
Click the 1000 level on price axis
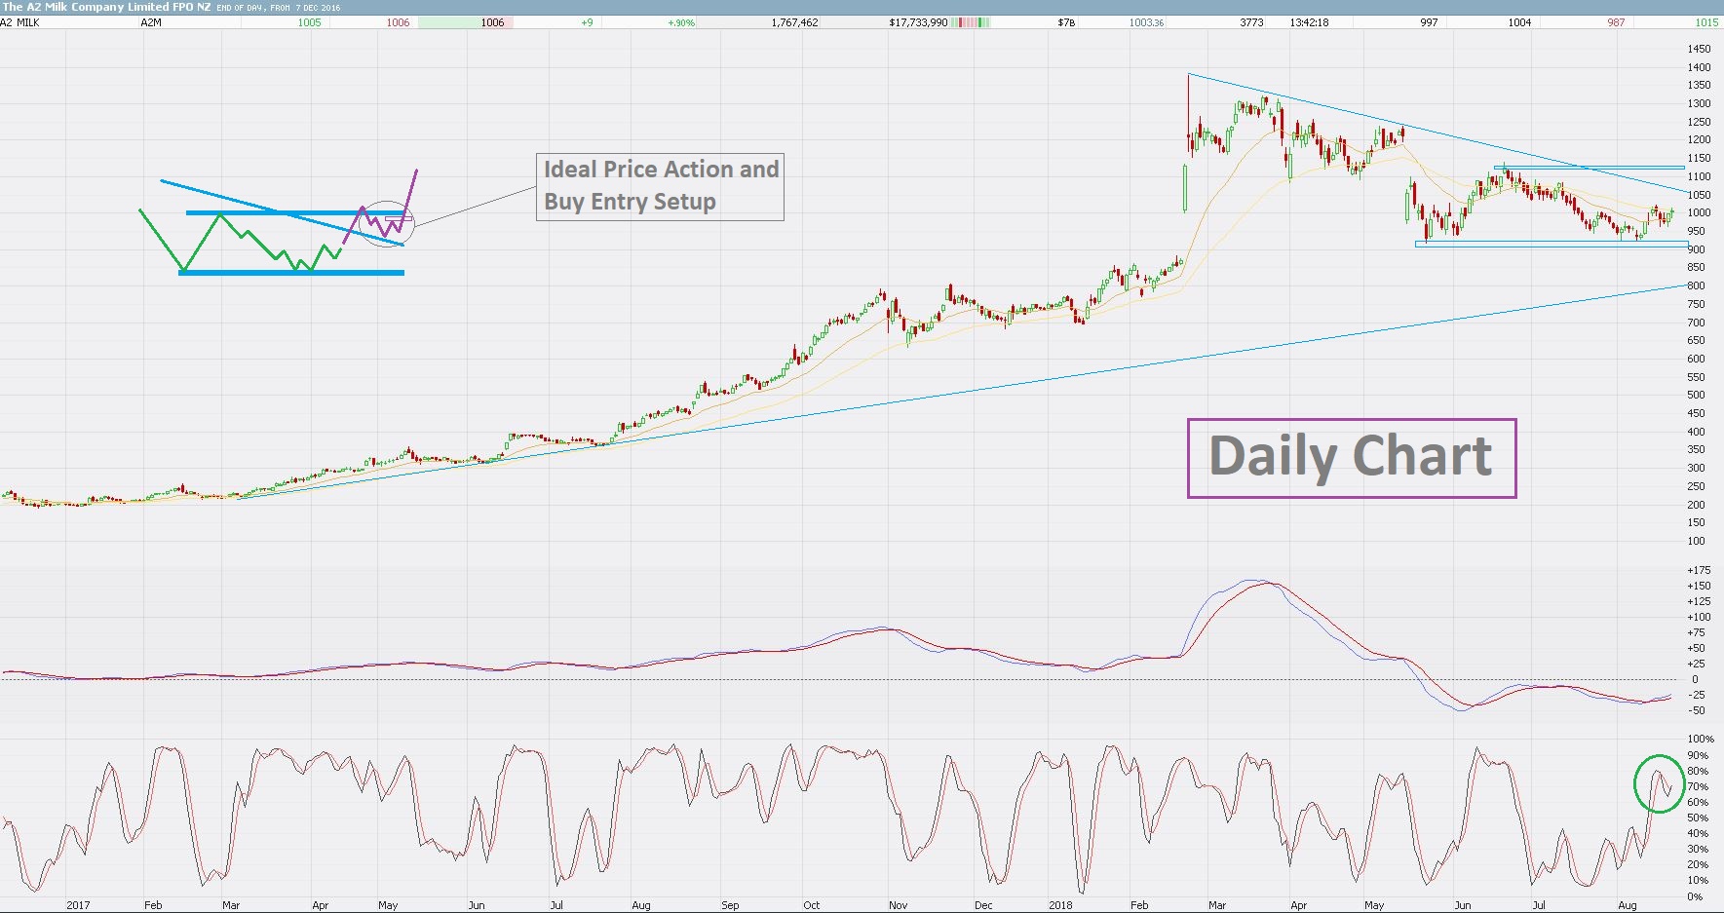(1699, 212)
